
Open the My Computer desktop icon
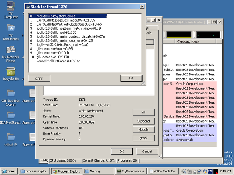point(11,10)
